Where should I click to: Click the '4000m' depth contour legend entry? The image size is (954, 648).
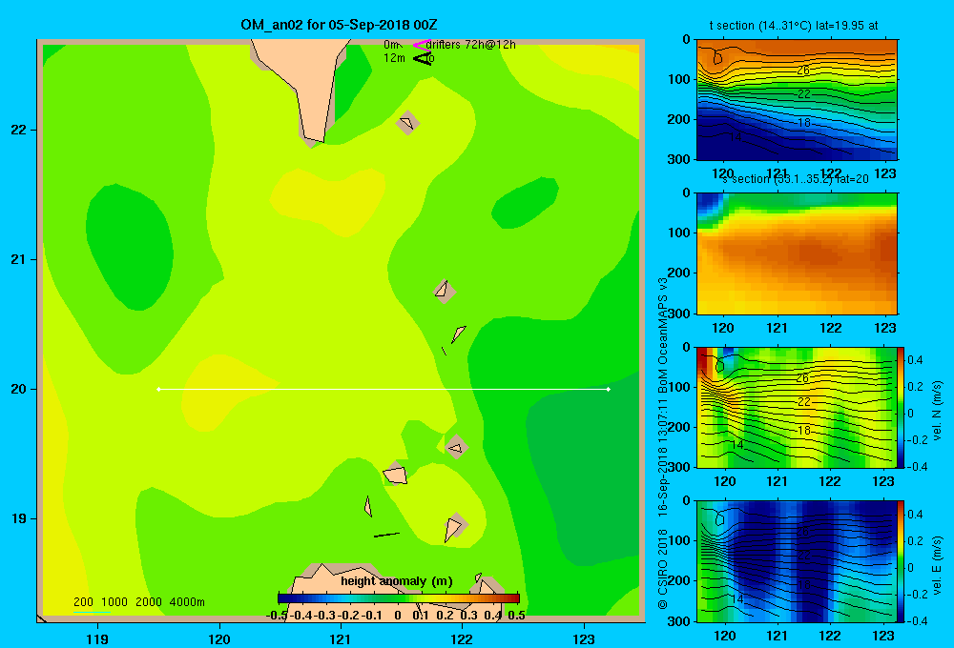pyautogui.click(x=187, y=602)
